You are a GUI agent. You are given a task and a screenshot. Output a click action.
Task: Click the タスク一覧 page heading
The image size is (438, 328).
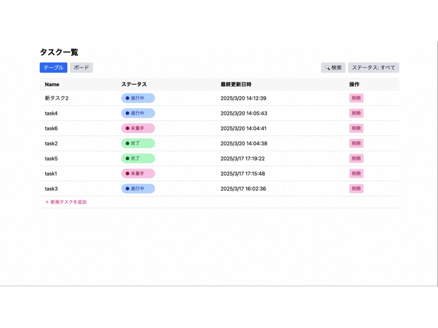[59, 52]
